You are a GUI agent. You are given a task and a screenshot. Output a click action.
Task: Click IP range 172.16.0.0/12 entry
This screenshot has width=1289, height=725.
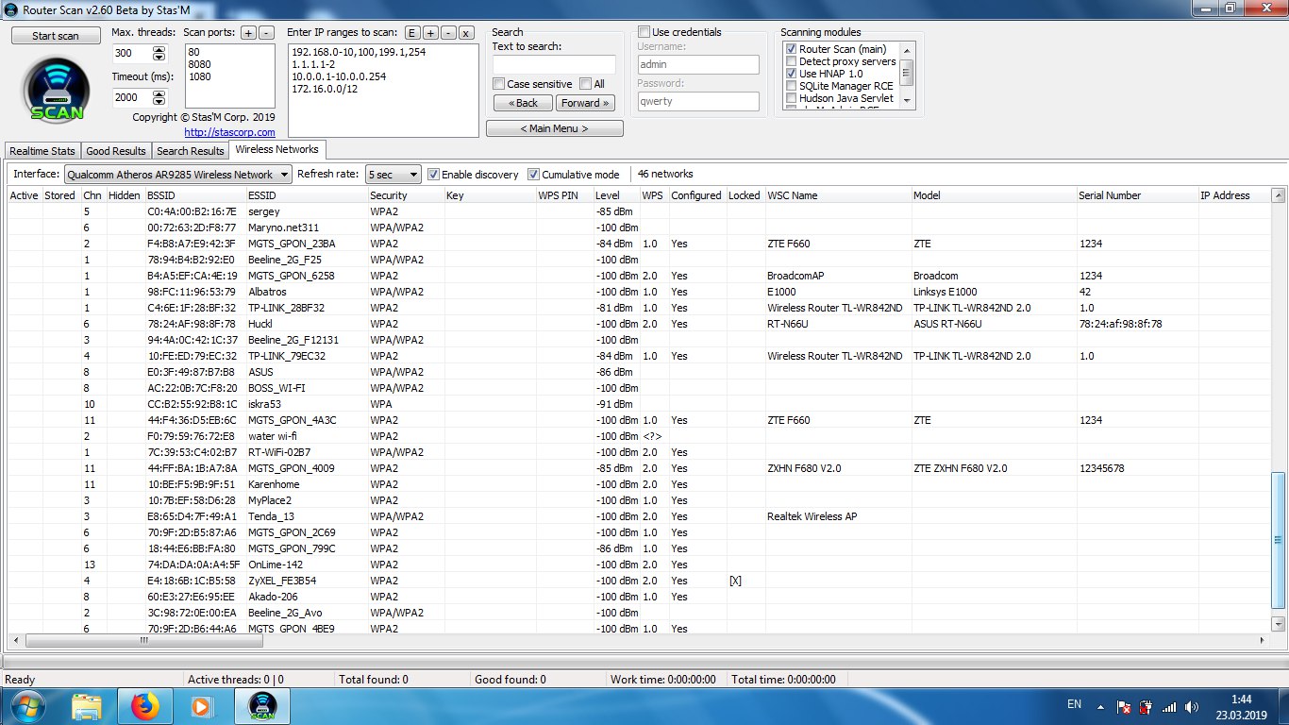[x=326, y=88]
